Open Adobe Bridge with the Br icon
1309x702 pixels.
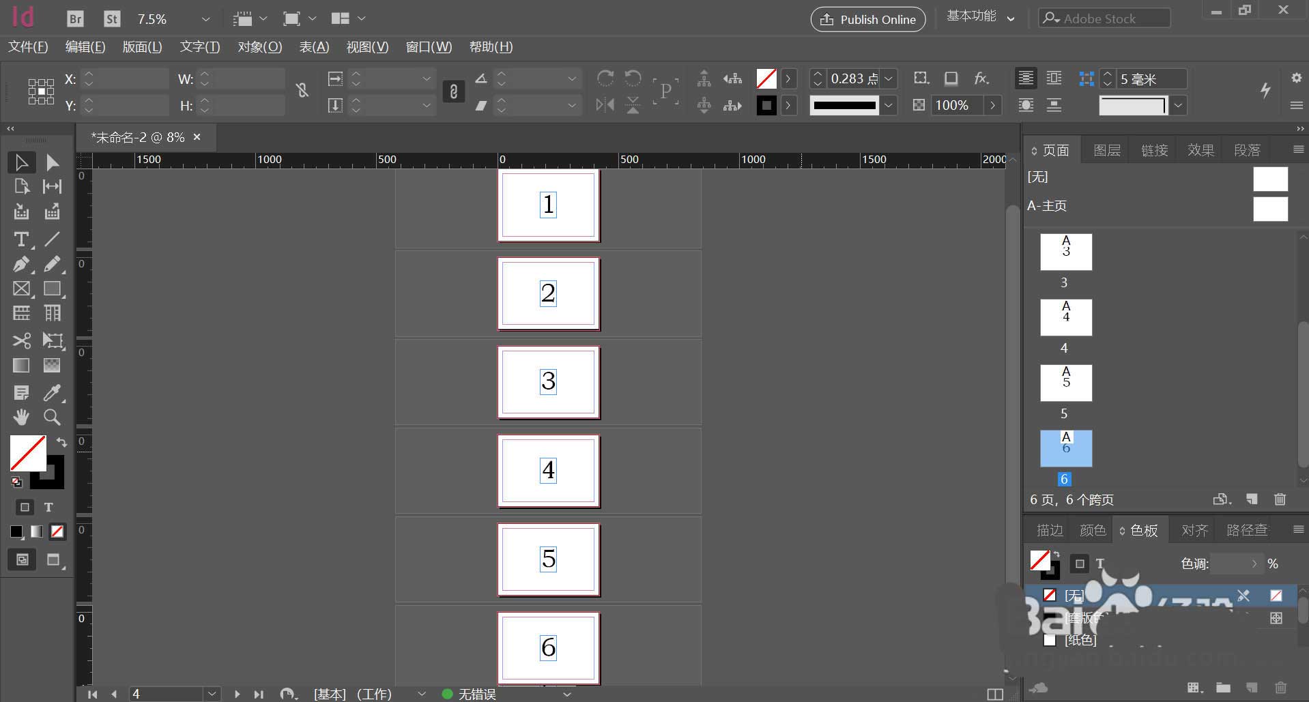click(75, 19)
